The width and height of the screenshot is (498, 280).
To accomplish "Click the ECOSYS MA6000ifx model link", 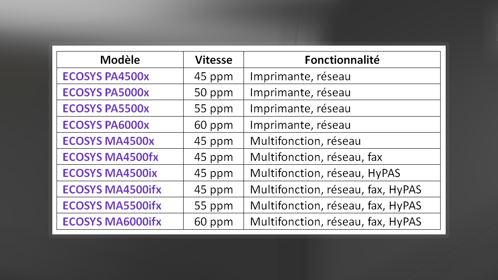I will click(x=112, y=222).
